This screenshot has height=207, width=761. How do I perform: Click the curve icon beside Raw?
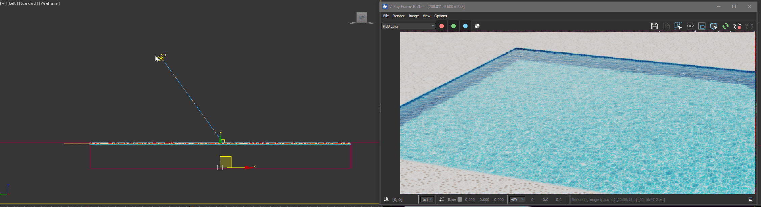pos(442,200)
